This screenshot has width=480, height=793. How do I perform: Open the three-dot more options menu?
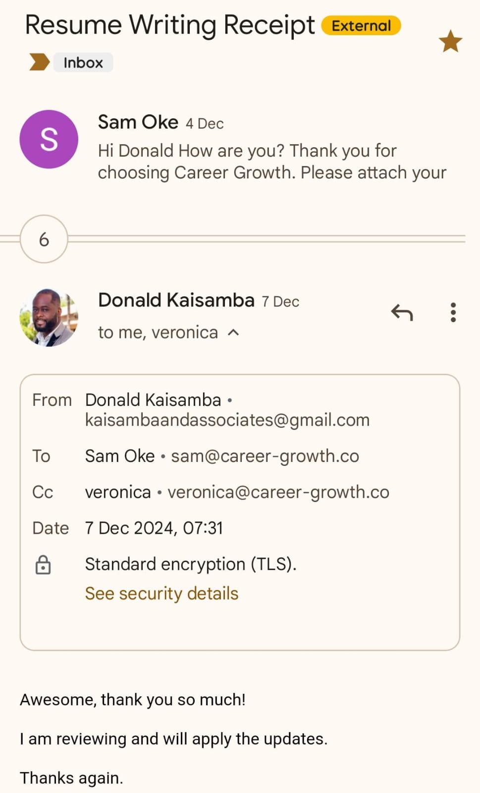(x=453, y=313)
